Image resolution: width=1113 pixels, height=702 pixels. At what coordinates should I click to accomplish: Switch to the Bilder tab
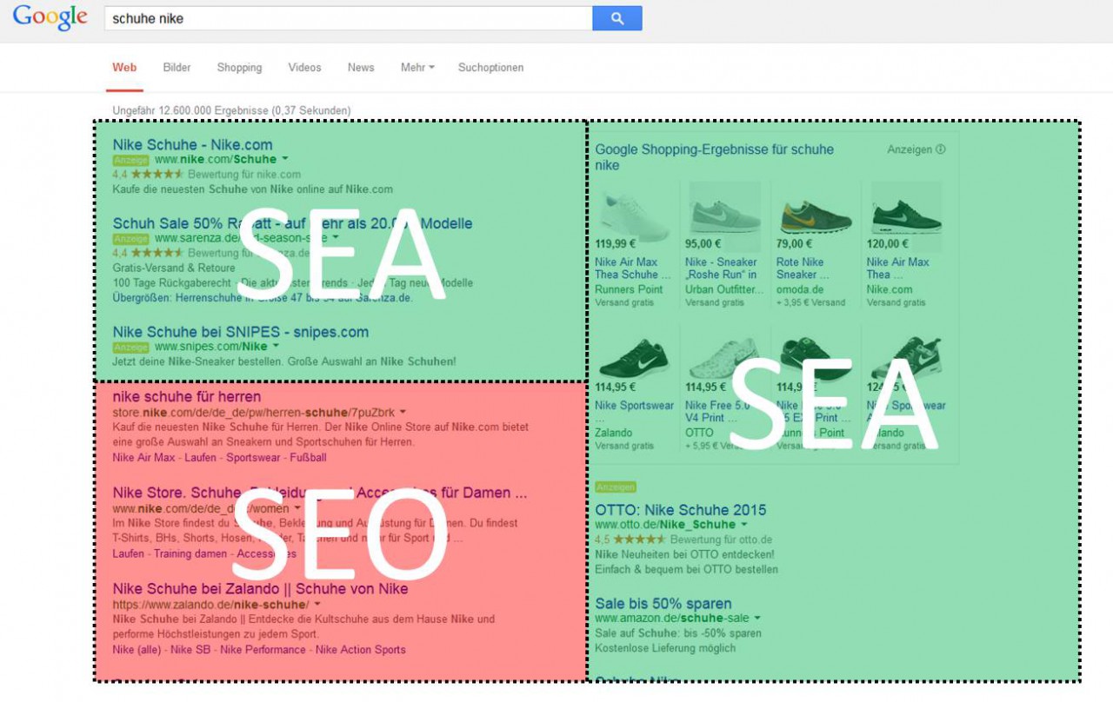point(177,68)
